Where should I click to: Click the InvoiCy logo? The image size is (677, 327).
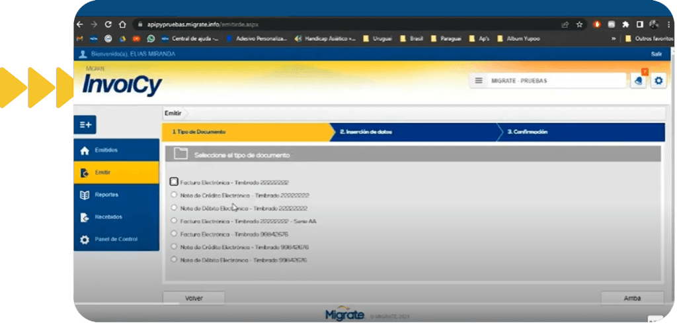122,83
